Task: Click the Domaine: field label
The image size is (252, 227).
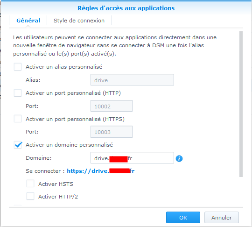Action: 39,158
